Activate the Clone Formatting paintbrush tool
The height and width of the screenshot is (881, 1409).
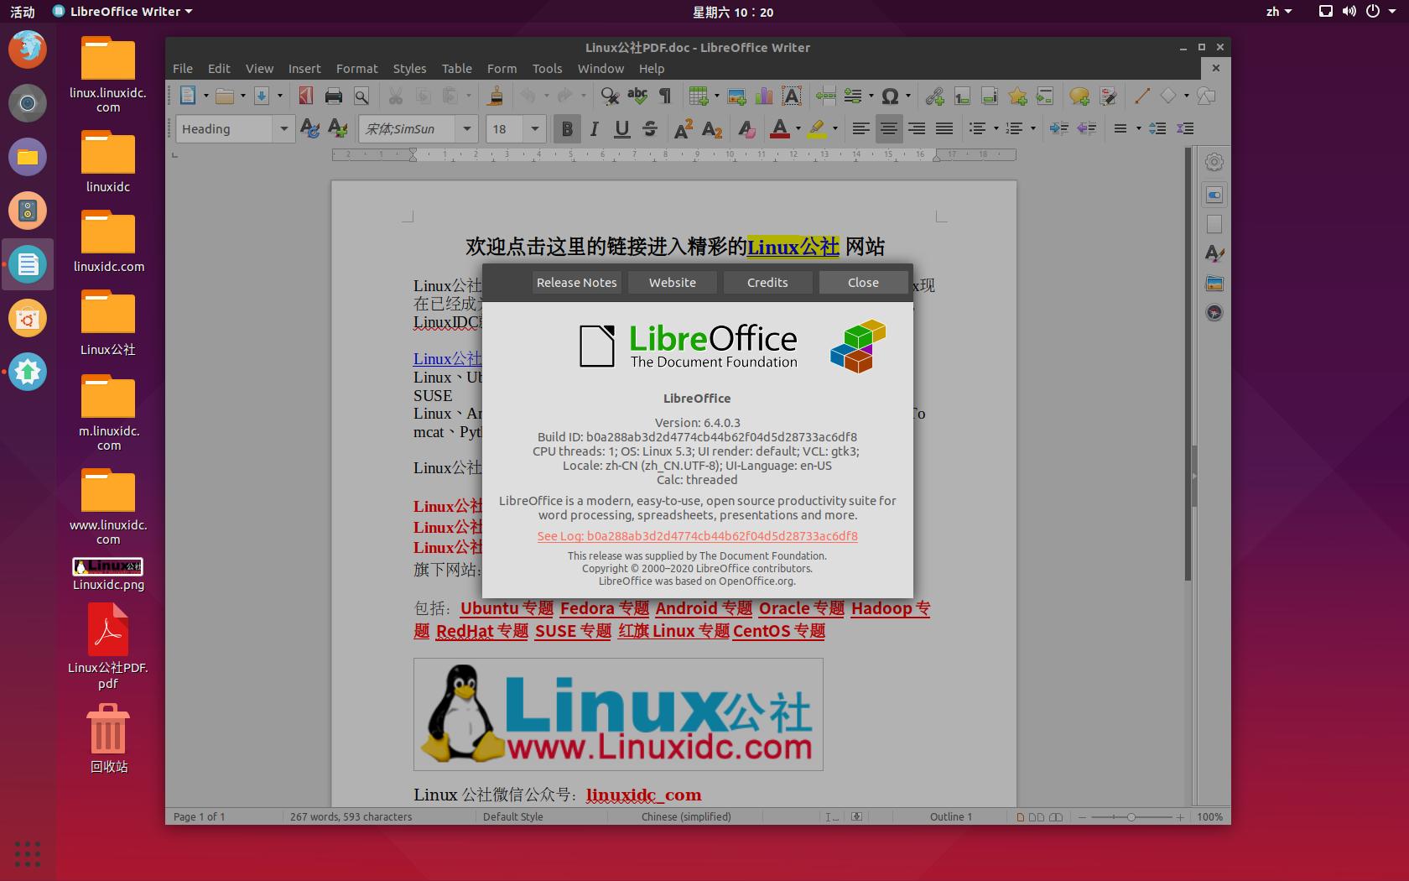point(495,96)
